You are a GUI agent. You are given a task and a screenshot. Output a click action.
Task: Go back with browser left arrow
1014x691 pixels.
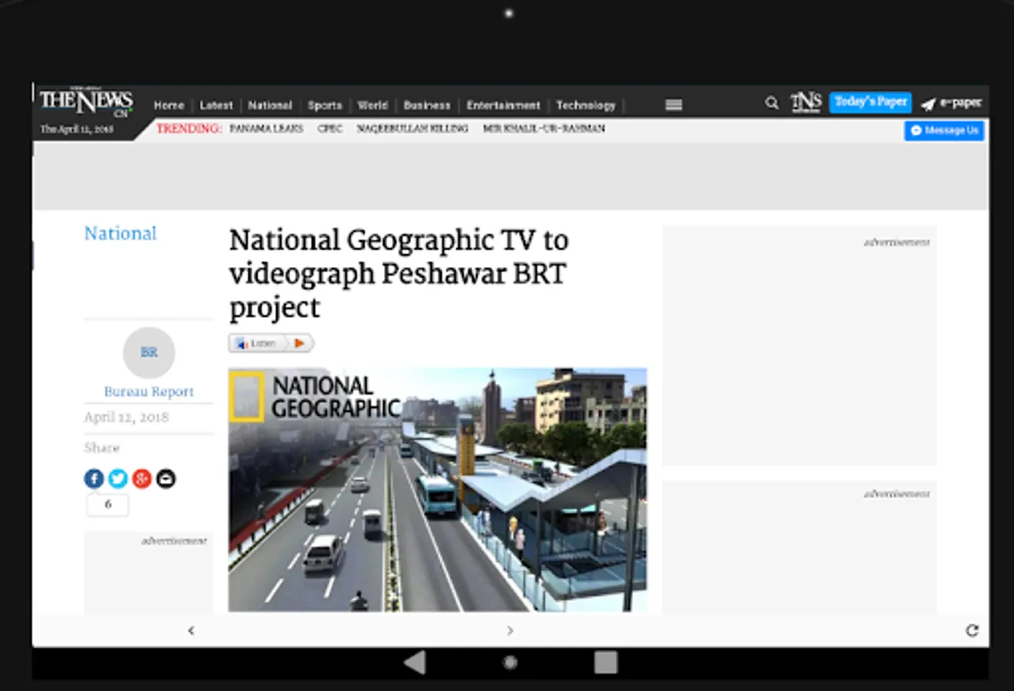click(191, 630)
